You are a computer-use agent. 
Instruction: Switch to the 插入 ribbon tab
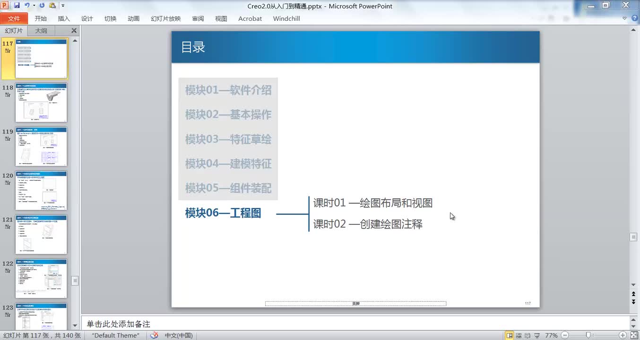pyautogui.click(x=64, y=18)
